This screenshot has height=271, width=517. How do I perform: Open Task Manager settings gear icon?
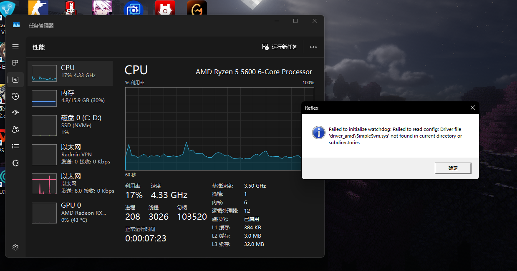15,247
